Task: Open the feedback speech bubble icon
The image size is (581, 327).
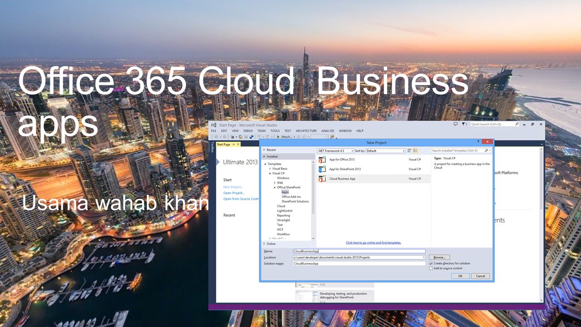Action: 456,124
